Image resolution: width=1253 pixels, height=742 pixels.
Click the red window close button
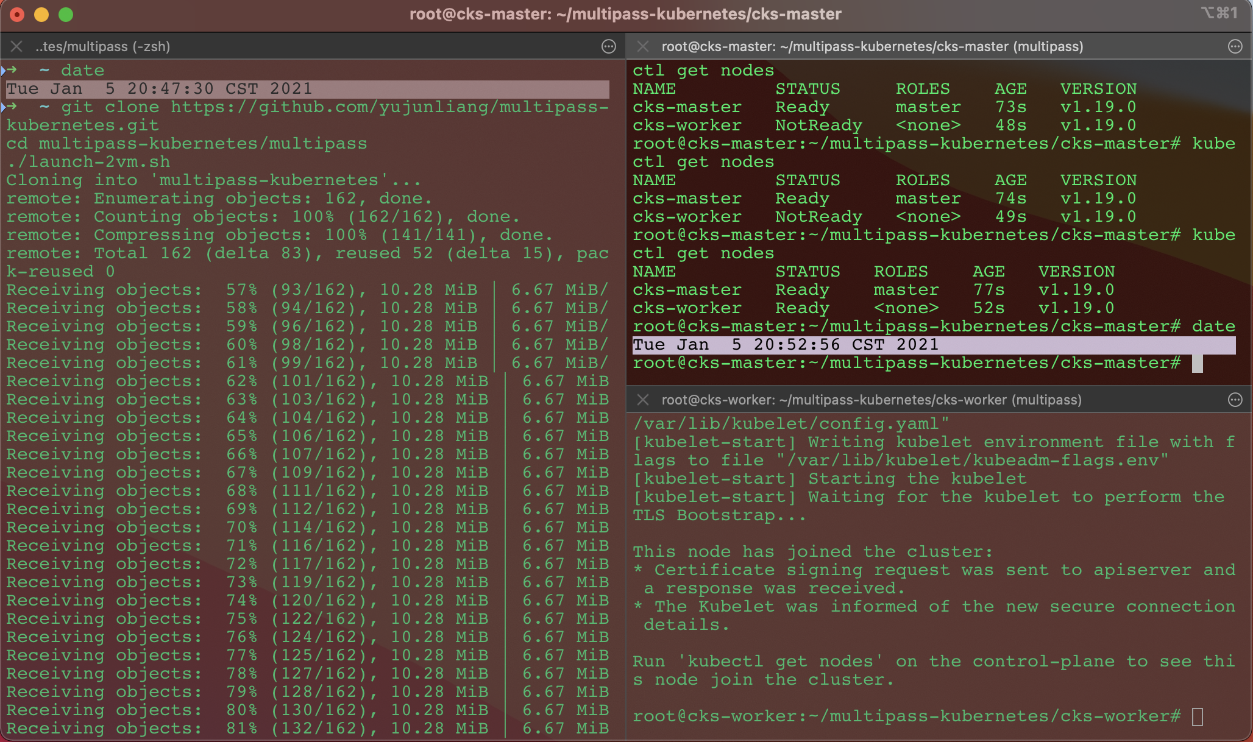coord(17,15)
